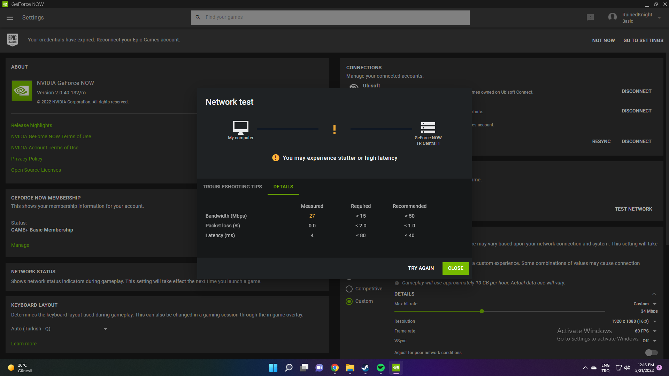Select the Competitive streaming quality option
Screen dimensions: 669x376
pyautogui.click(x=349, y=289)
